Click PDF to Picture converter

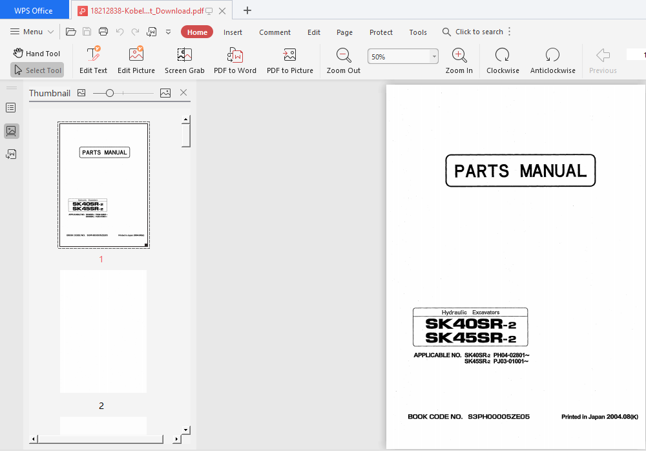tap(290, 60)
